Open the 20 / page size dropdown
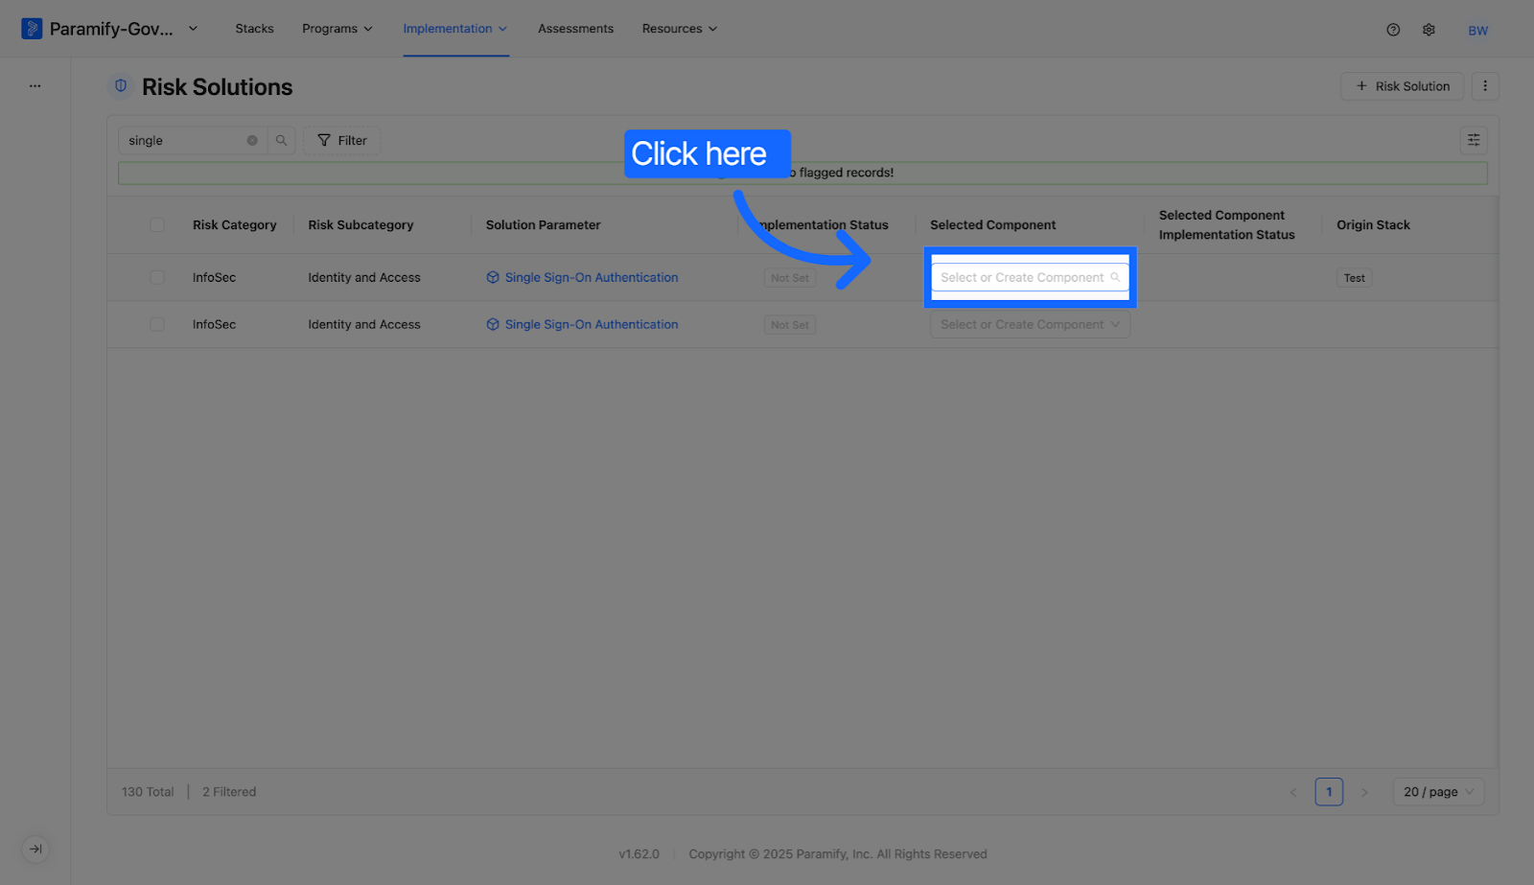Image resolution: width=1534 pixels, height=885 pixels. pos(1438,792)
